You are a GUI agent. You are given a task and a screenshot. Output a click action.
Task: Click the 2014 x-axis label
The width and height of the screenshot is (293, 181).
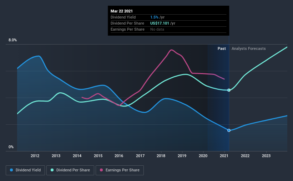click(77, 156)
